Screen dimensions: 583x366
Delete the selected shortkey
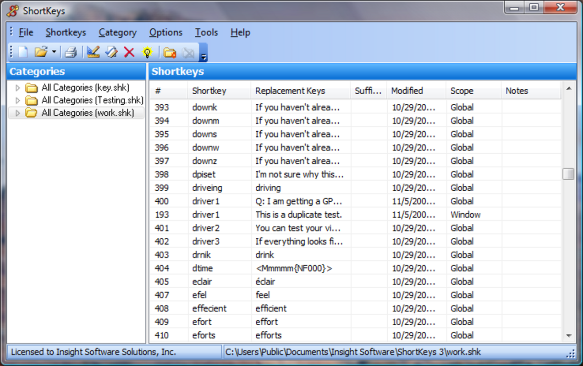click(x=129, y=52)
